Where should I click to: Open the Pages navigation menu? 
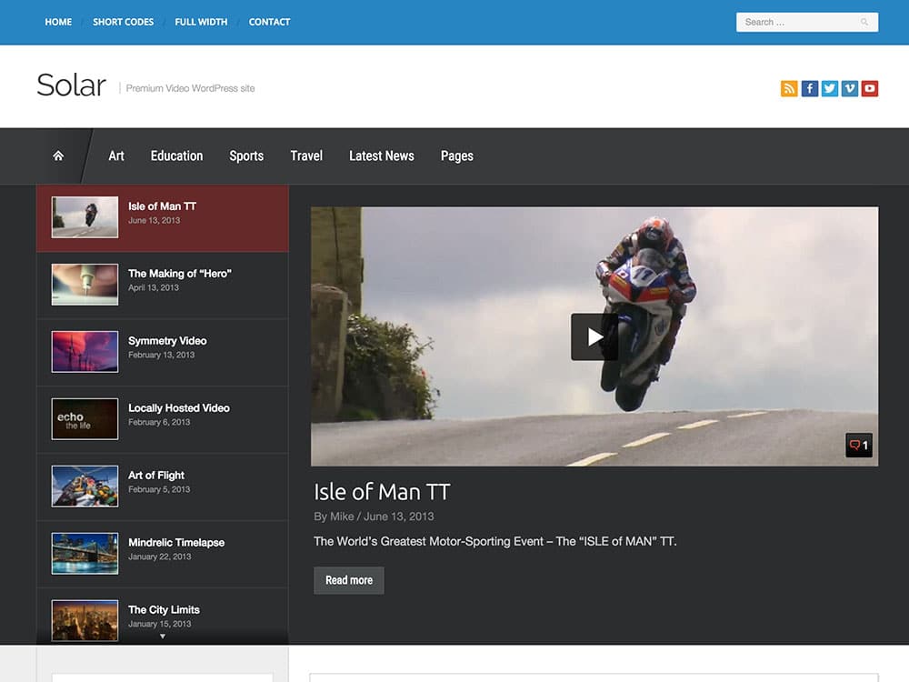(x=456, y=156)
